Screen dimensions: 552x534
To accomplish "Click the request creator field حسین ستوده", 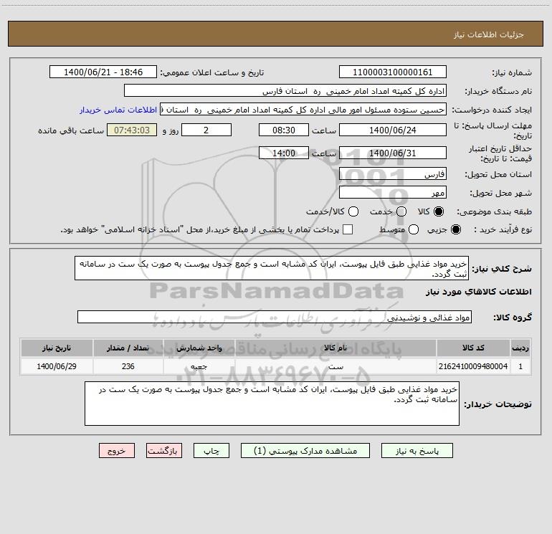I will (x=303, y=110).
